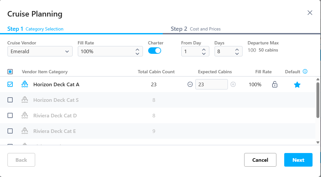Select the Step 1 Category Selection tab
This screenshot has width=321, height=177.
click(x=35, y=29)
